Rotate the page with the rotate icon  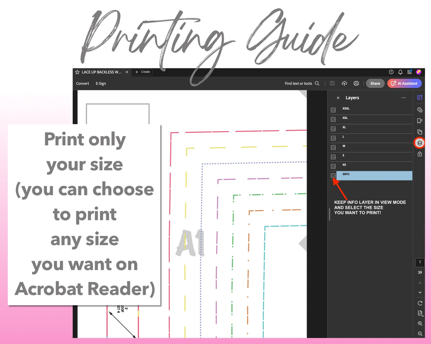coord(420,303)
